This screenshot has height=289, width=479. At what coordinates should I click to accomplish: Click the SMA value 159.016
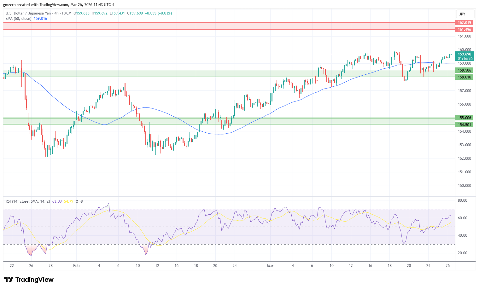pos(40,19)
